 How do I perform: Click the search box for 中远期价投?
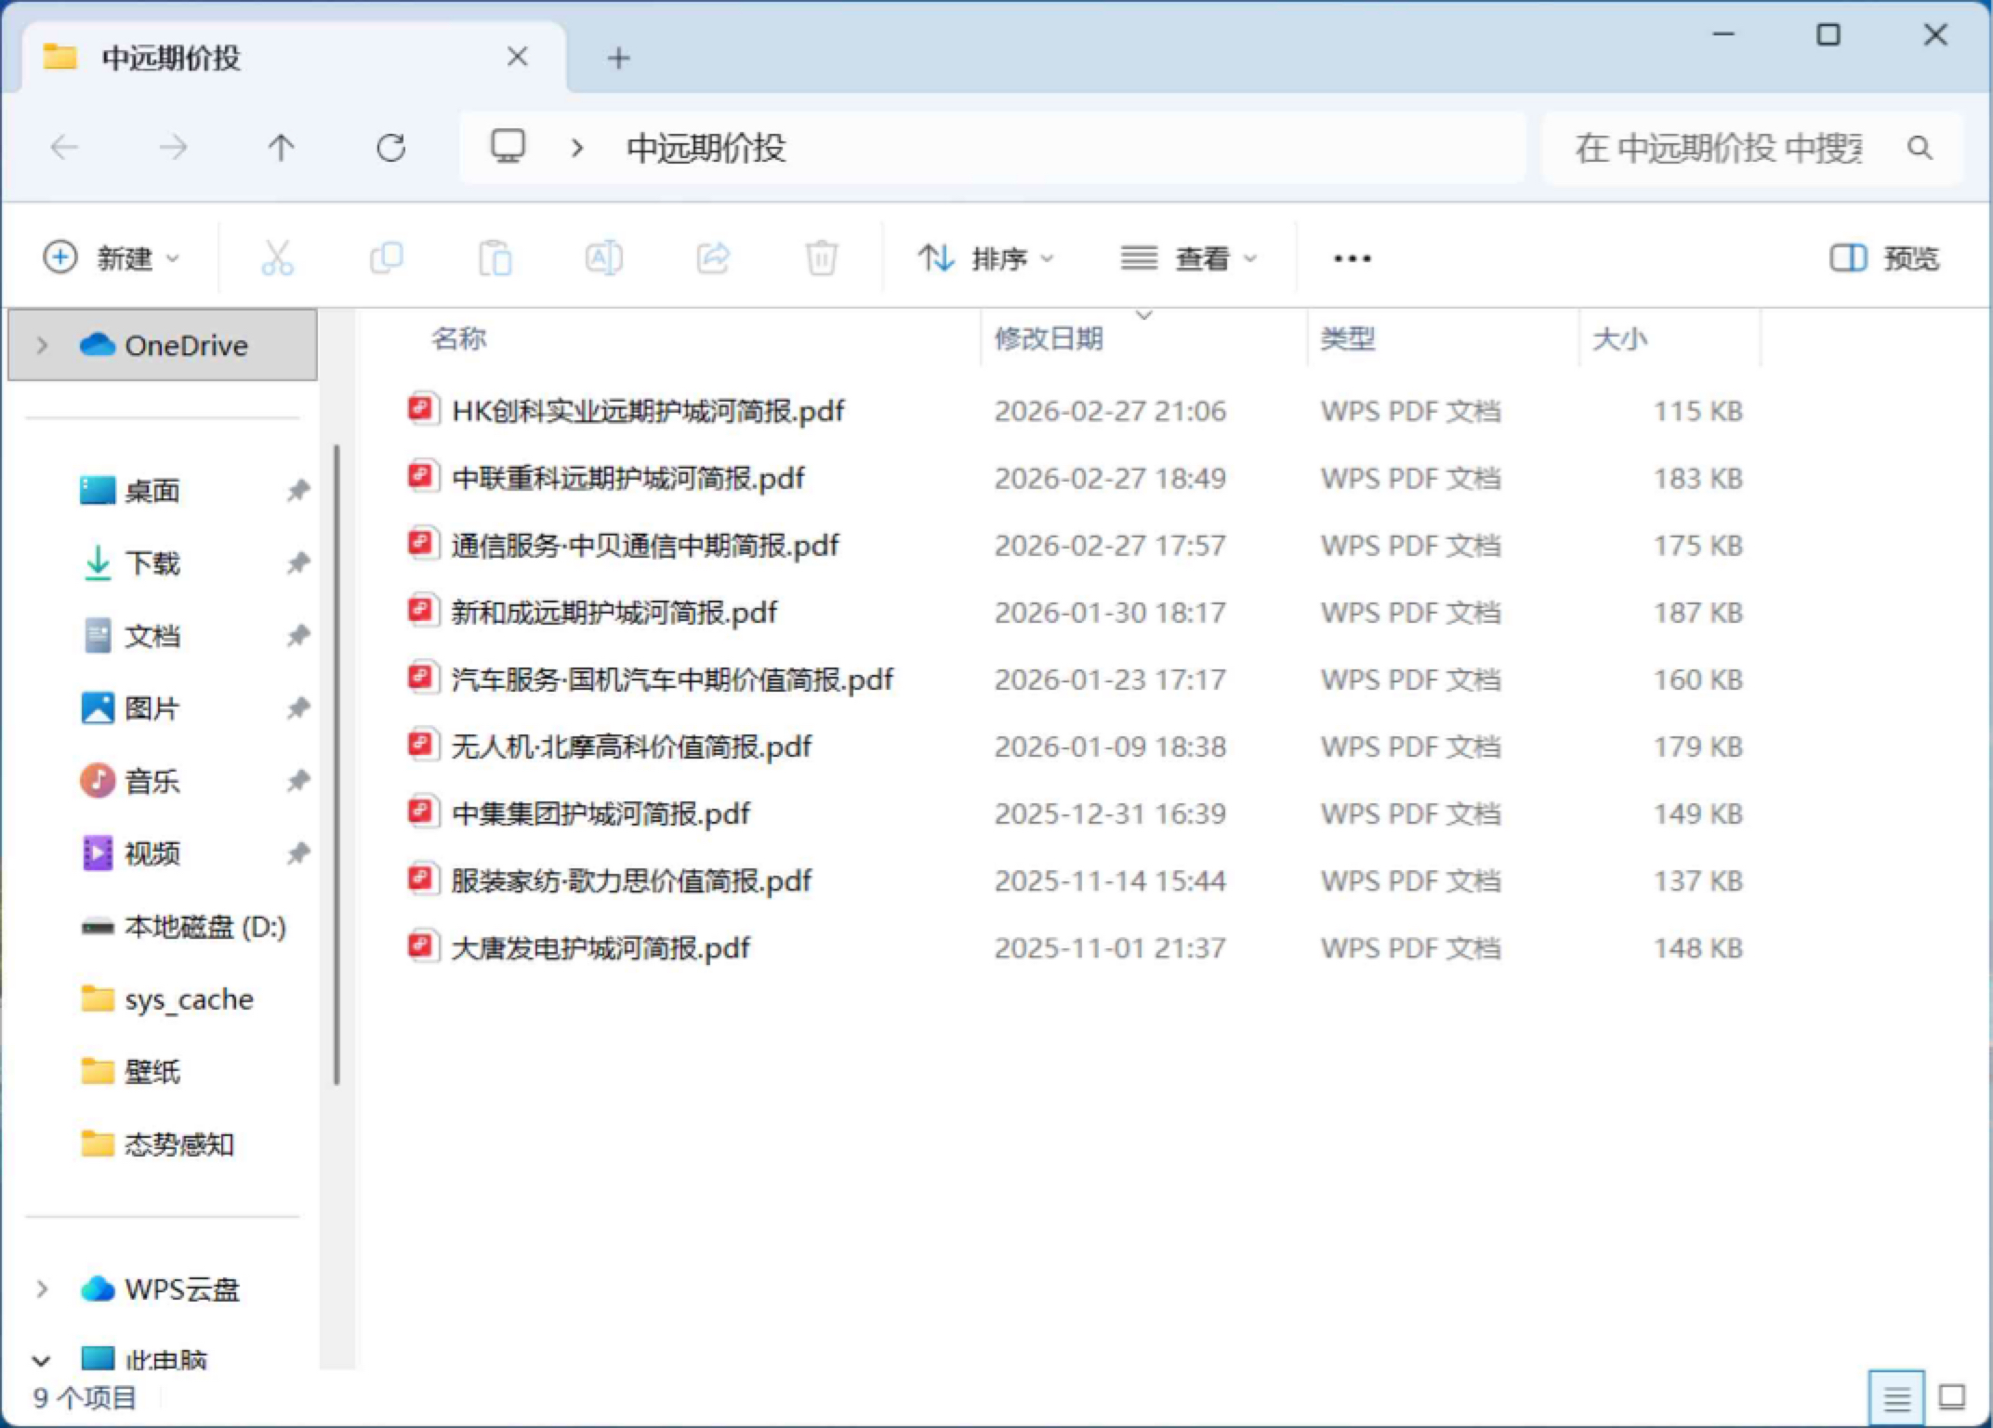1720,148
